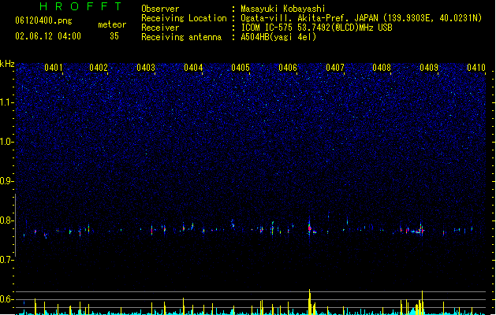The image size is (496, 315).
Task: Click the tallest yellow intensity peak after 0406
Action: [x=310, y=302]
